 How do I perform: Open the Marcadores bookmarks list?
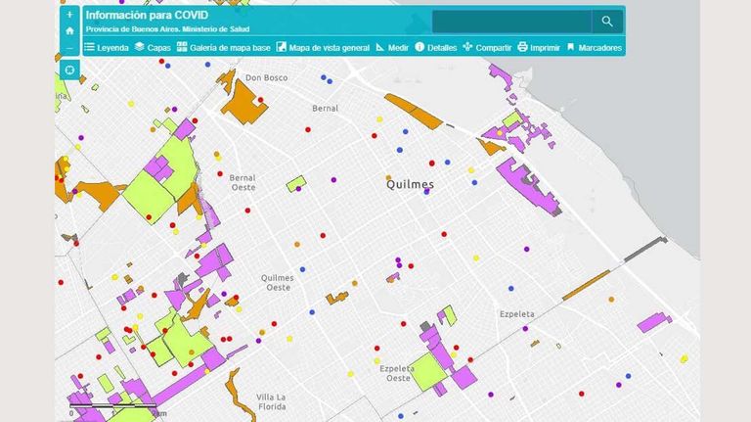coord(594,47)
